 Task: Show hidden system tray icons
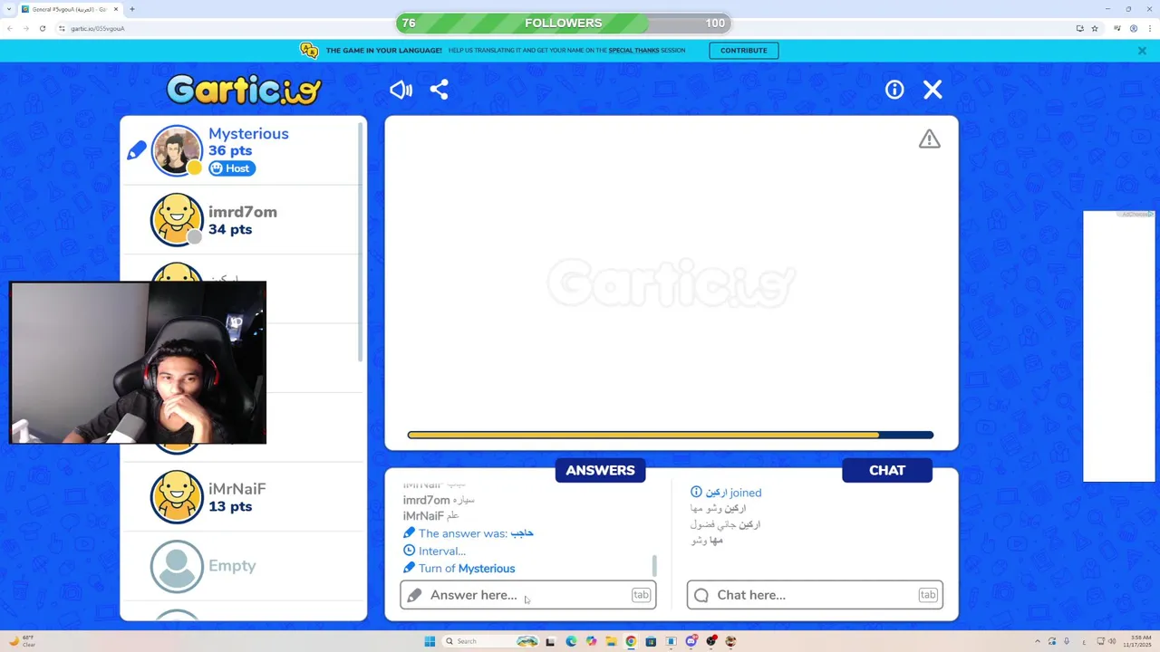click(1038, 641)
